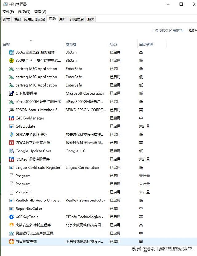Open the 选项(O) menu

pyautogui.click(x=24, y=12)
